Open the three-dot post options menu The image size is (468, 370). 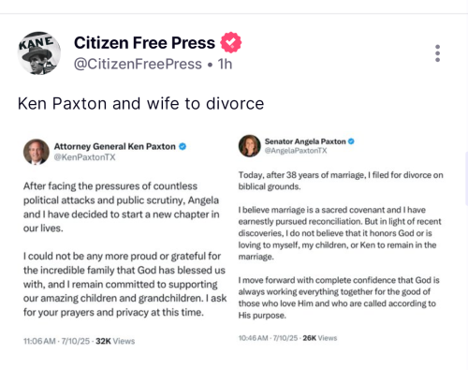pos(437,53)
